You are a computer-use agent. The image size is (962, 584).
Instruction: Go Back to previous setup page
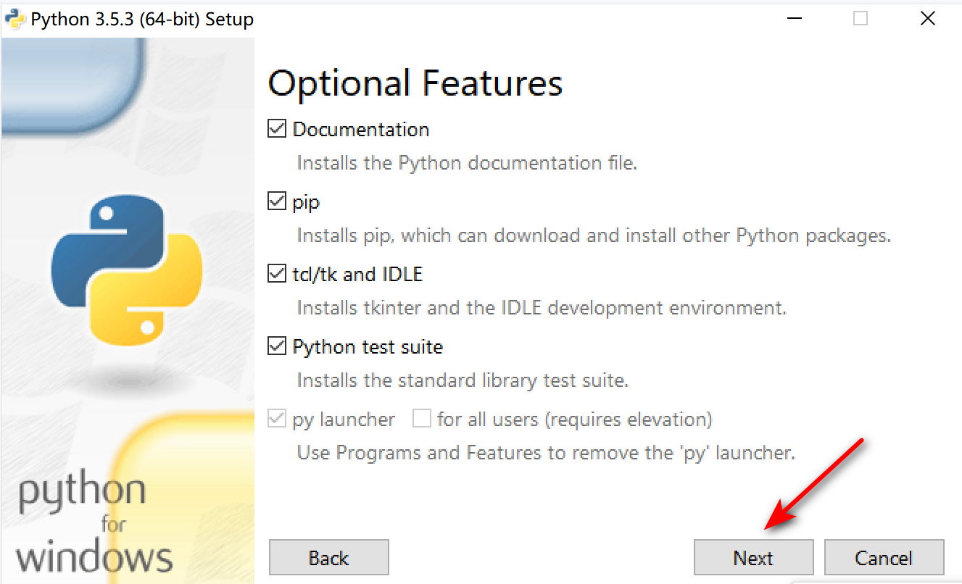[x=328, y=557]
